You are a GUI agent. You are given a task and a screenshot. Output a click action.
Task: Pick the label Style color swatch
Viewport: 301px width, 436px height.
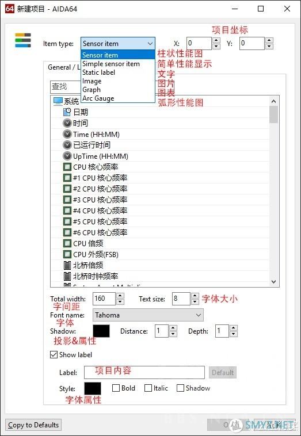93,388
